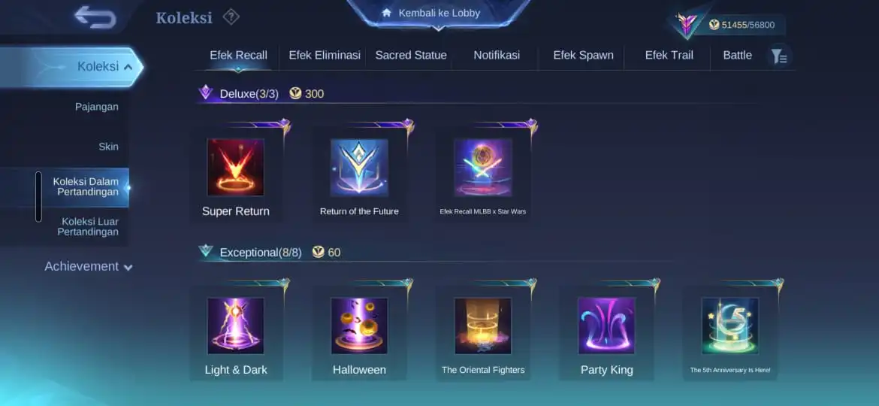The image size is (879, 406).
Task: Select the Return of the Future icon
Action: pos(359,167)
